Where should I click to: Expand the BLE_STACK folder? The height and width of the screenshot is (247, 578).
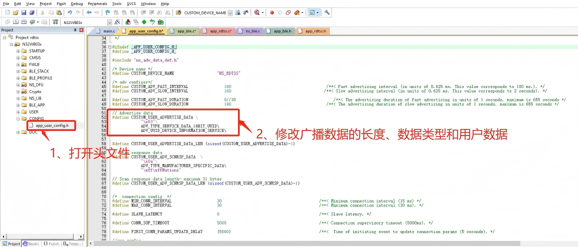point(18,71)
